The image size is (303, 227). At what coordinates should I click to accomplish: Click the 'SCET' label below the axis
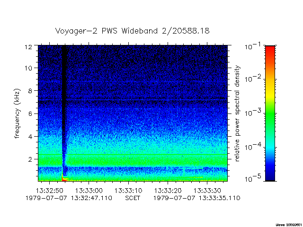(133, 198)
